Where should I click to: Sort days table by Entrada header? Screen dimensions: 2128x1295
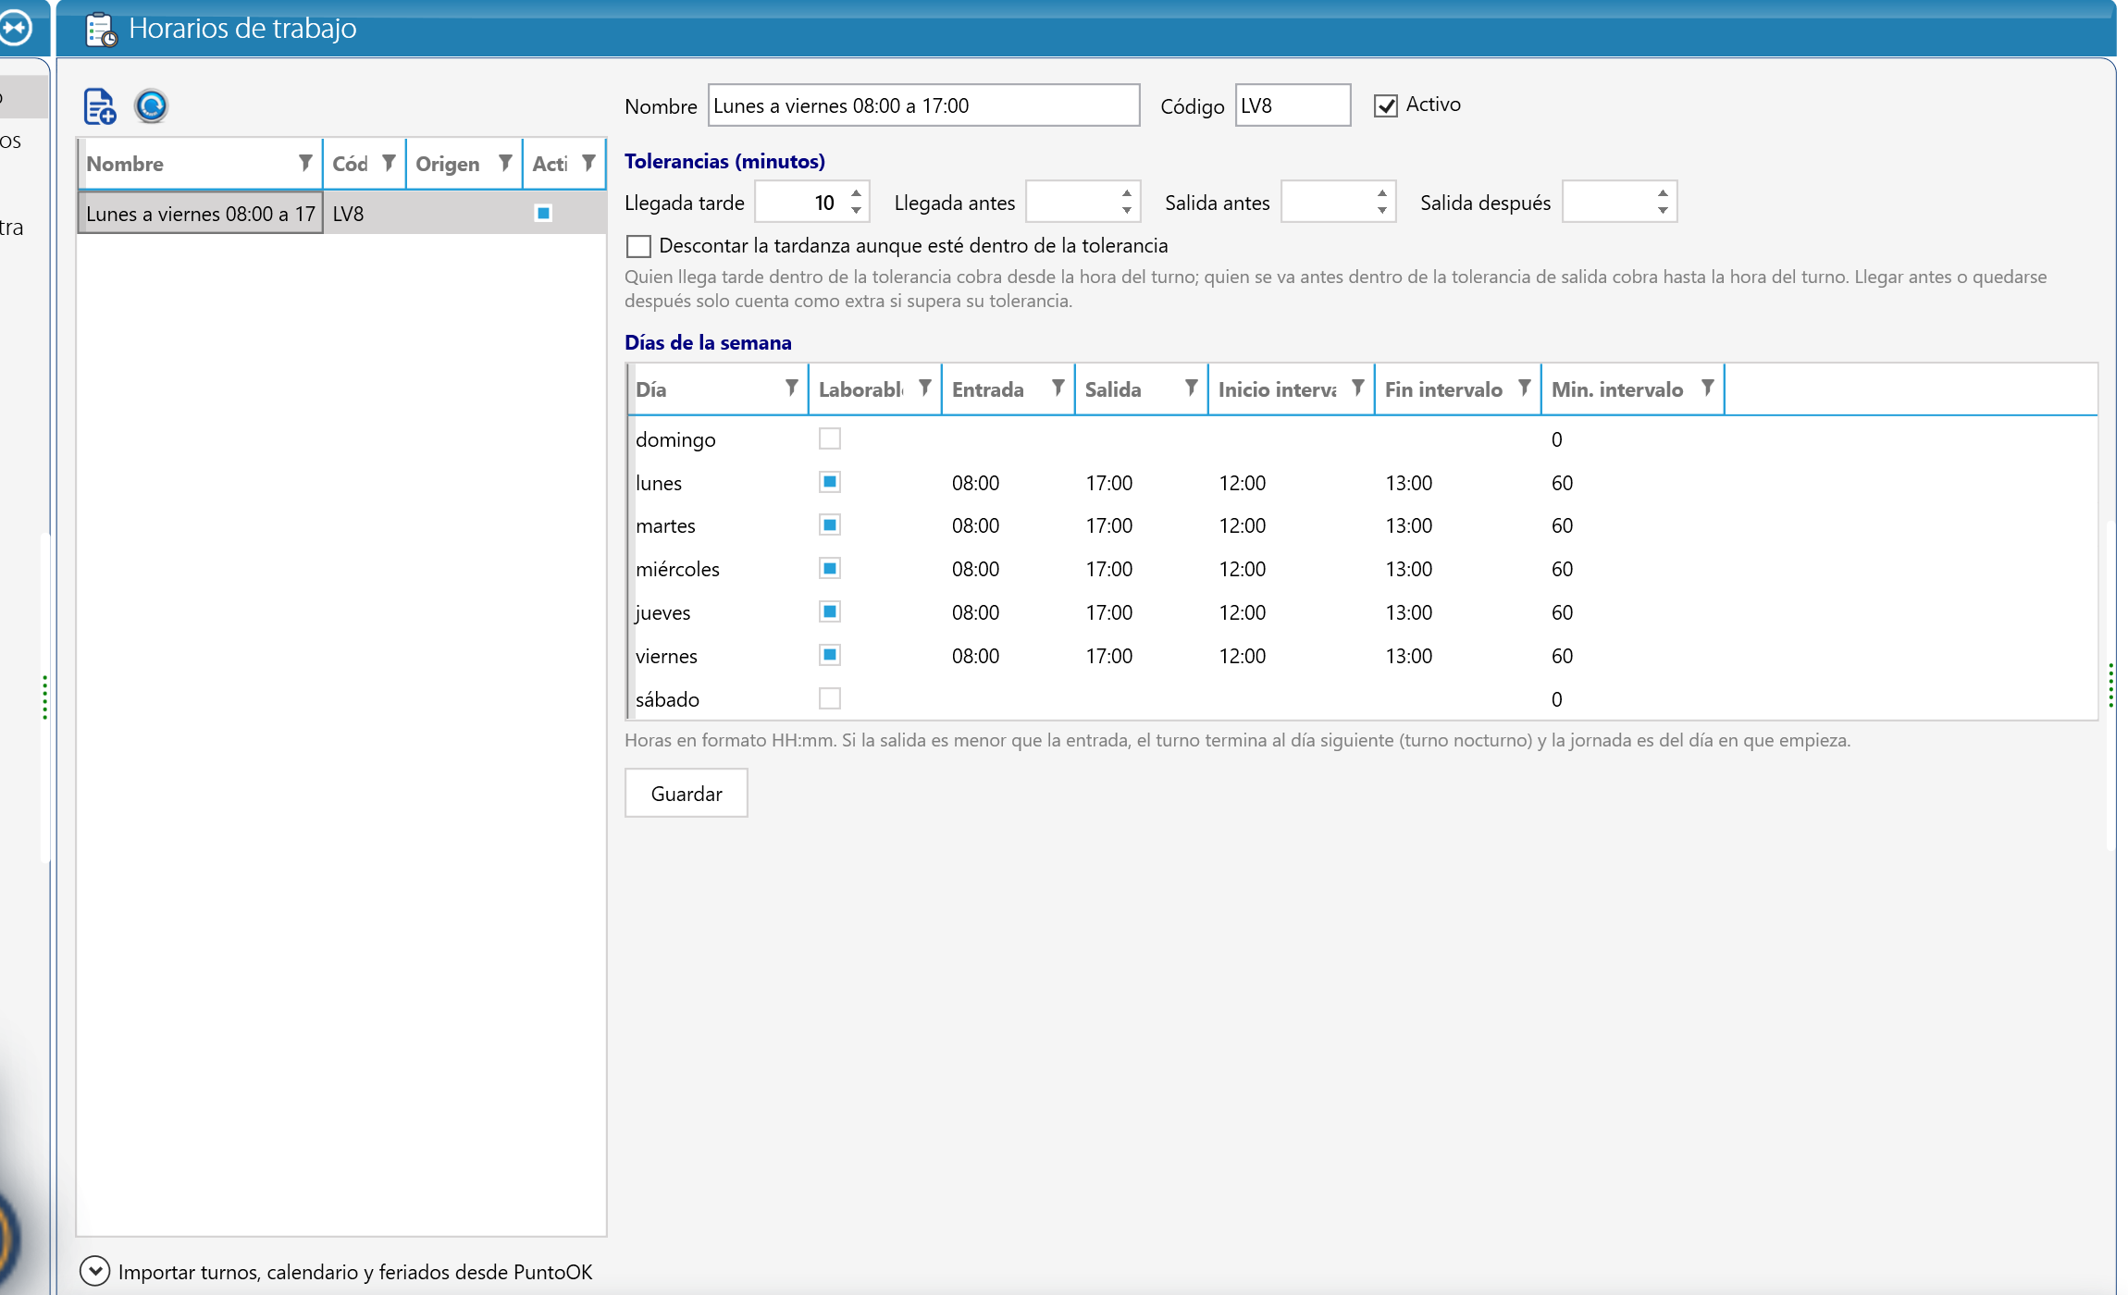coord(987,389)
